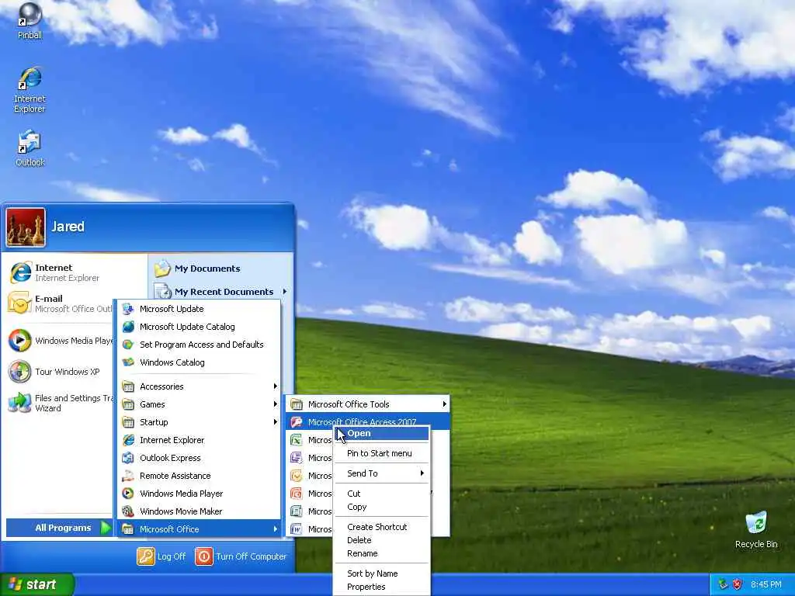795x596 pixels.
Task: Click the tray icon left of the shield
Action: tap(724, 585)
